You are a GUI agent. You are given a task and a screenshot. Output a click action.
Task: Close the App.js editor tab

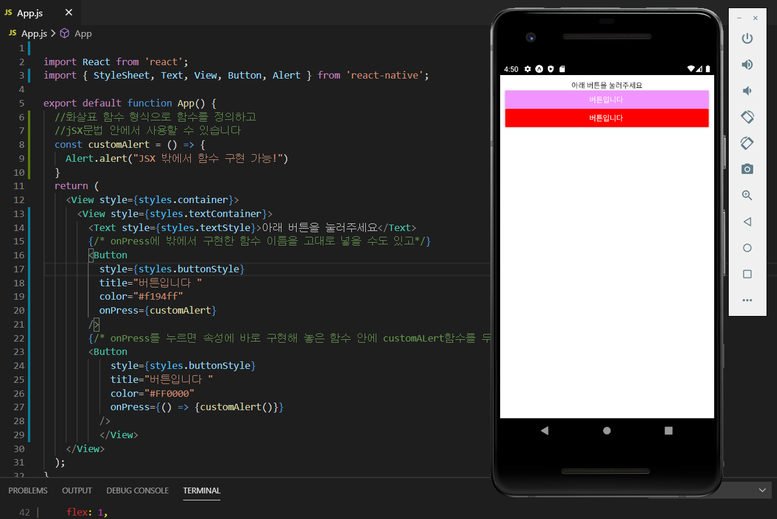pos(69,12)
